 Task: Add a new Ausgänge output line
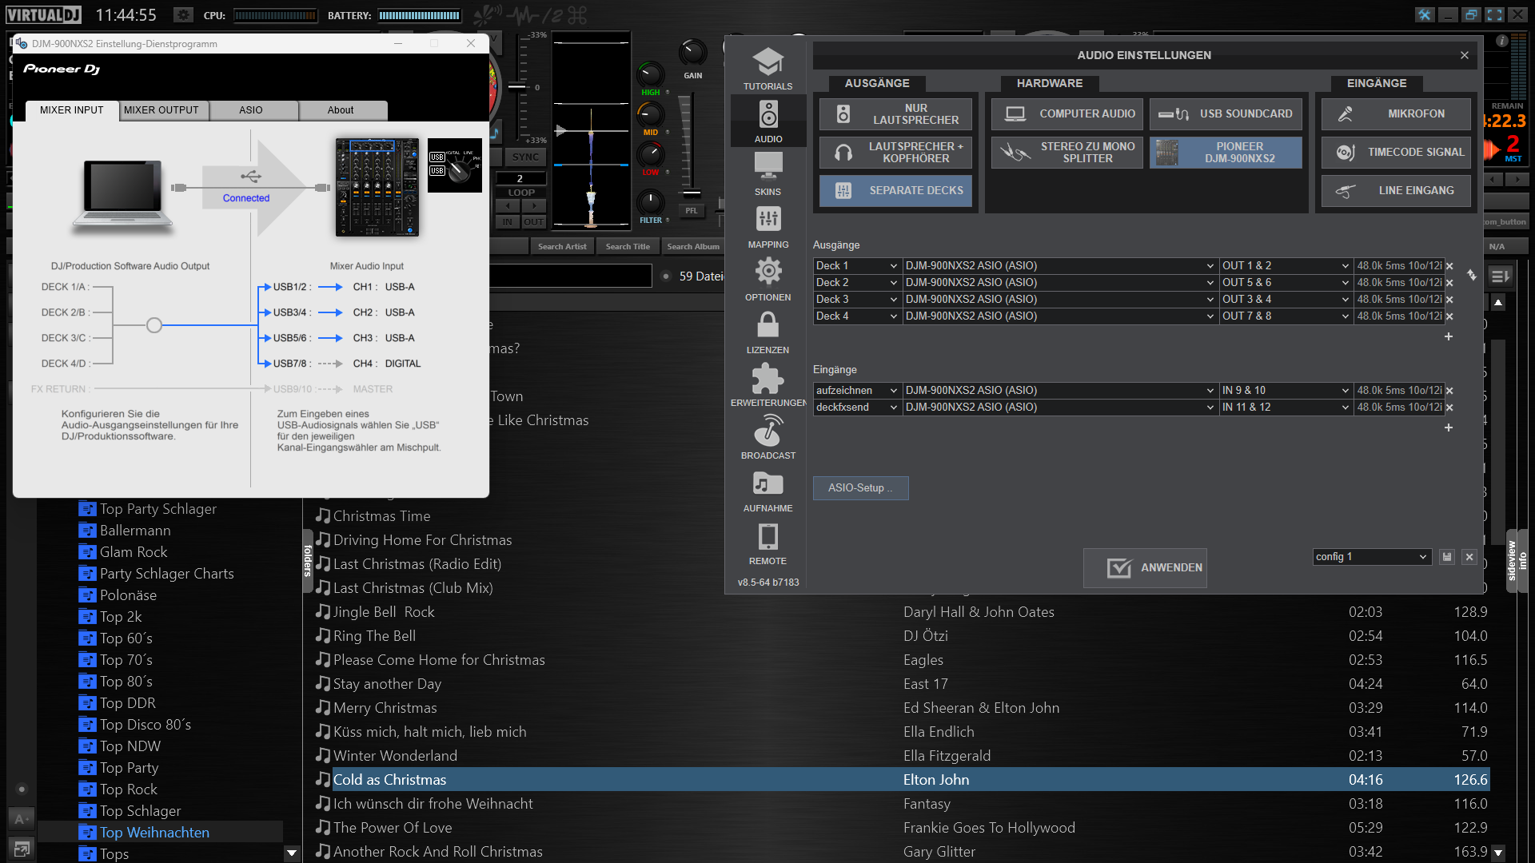point(1448,336)
